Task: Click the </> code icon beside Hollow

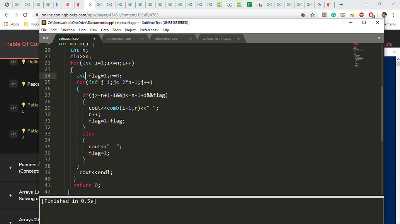Action: [13, 61]
